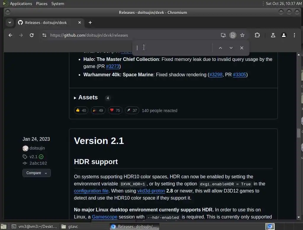
Task: Open commit 2abc102
Action: coord(38,163)
